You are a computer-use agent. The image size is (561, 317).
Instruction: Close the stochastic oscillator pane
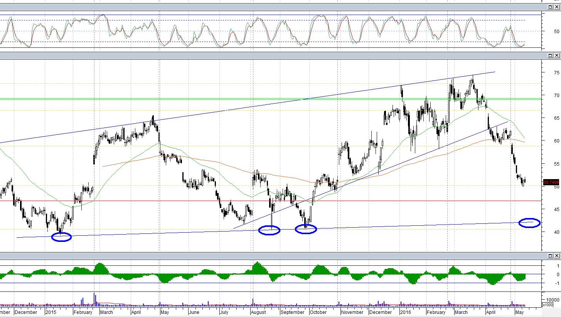coord(556,7)
